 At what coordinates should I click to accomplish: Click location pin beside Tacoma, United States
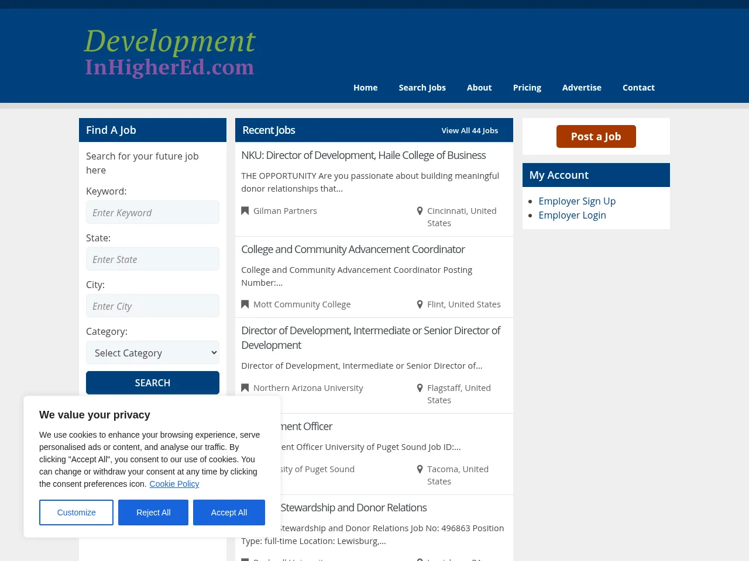tap(420, 469)
